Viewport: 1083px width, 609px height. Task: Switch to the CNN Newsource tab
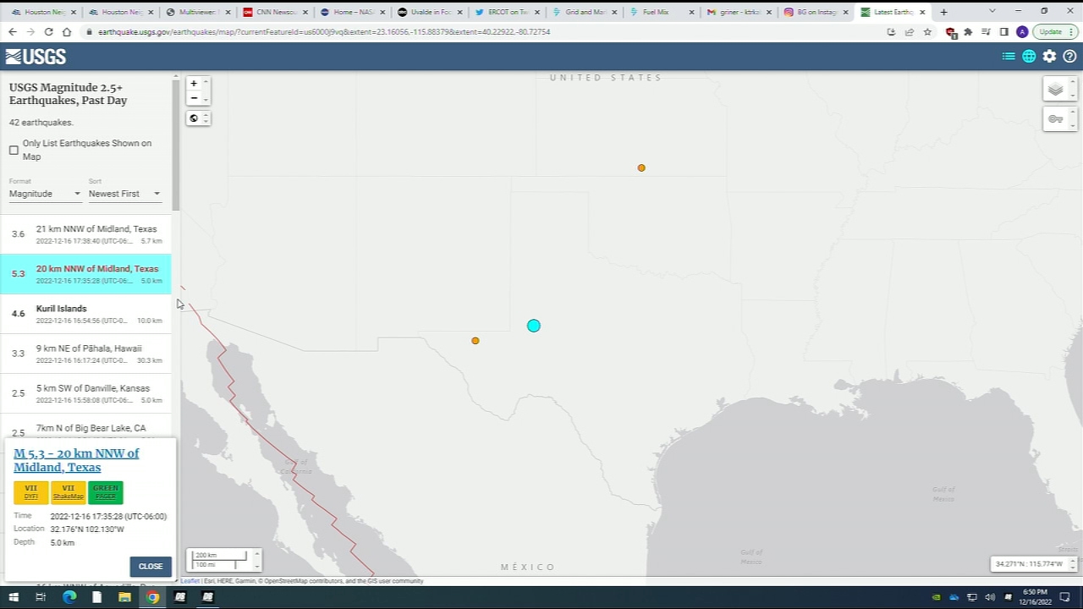click(275, 12)
